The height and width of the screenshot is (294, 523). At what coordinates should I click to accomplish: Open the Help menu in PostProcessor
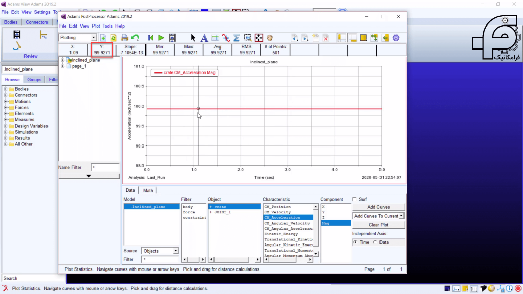120,26
